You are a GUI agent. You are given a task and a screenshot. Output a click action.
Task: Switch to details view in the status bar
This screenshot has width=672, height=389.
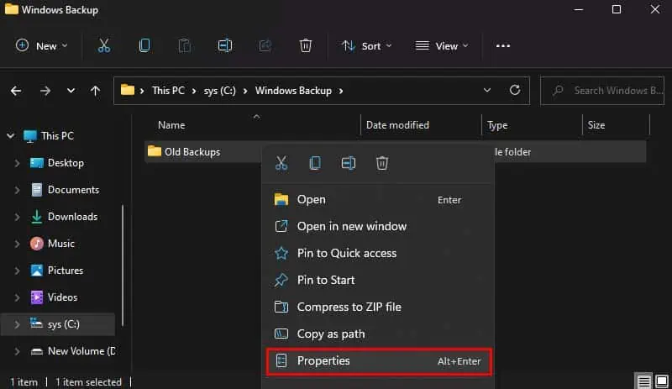pos(643,381)
